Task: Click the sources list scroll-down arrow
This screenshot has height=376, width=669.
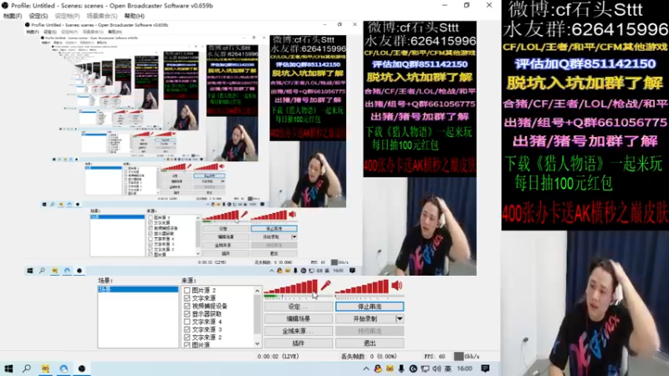Action: click(x=257, y=343)
